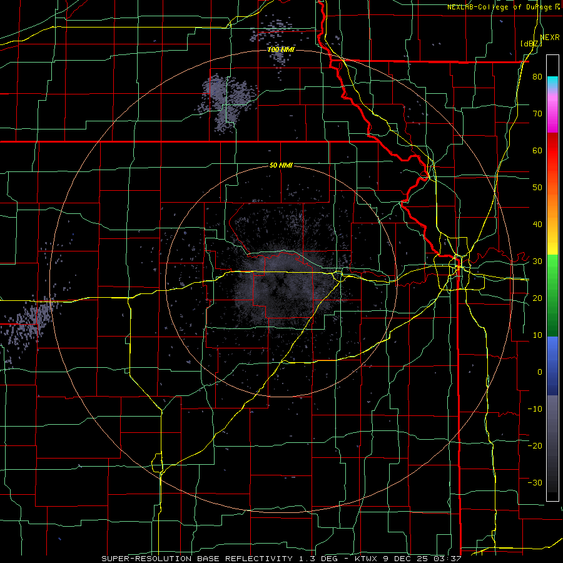
Task: Click the blue band of the color bar
Action: (x=552, y=365)
